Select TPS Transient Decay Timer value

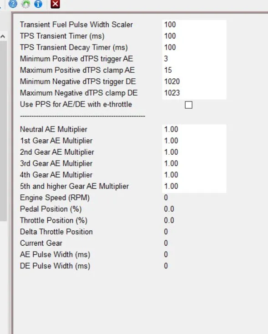pyautogui.click(x=194, y=47)
